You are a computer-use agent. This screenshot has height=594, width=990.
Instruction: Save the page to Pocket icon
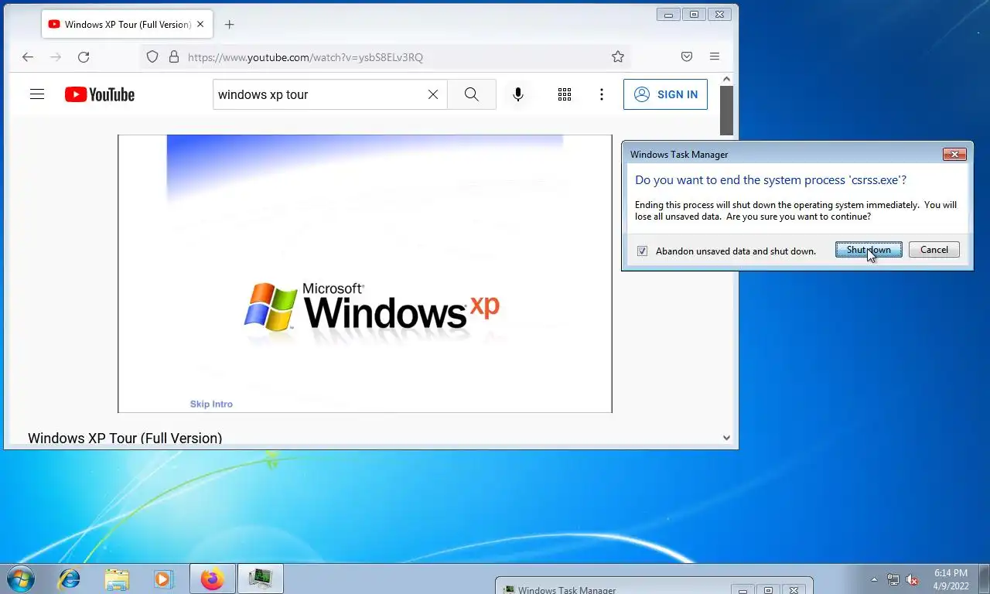tap(687, 56)
